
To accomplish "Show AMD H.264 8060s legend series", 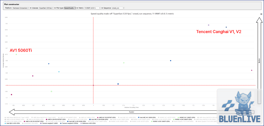I will click(x=35, y=119).
